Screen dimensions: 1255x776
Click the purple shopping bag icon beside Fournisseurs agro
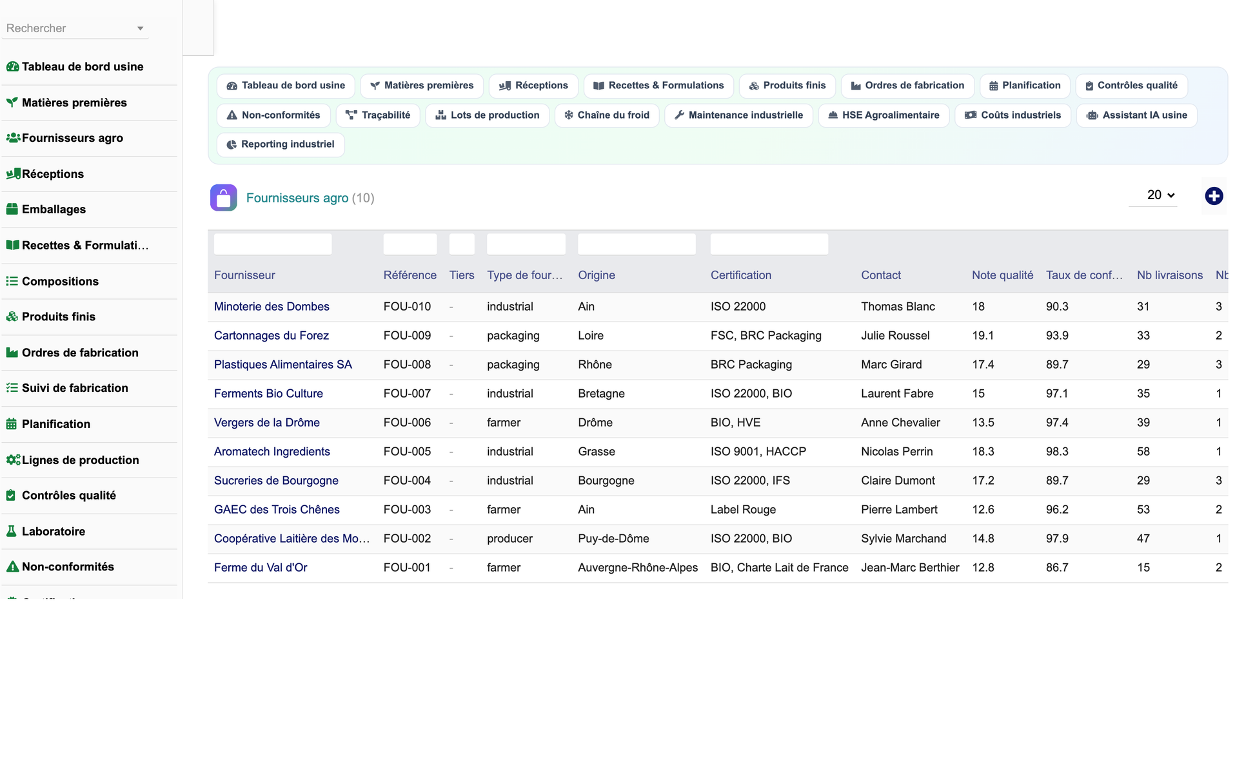223,198
